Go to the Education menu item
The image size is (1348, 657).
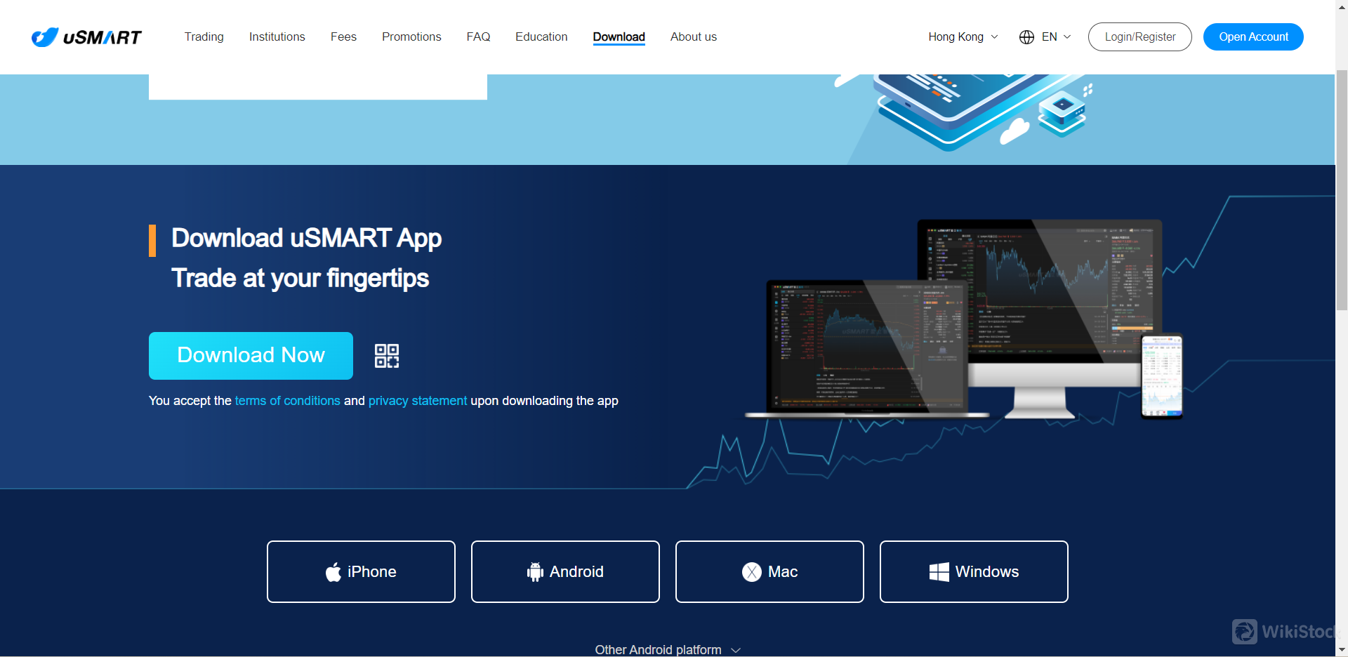(541, 36)
